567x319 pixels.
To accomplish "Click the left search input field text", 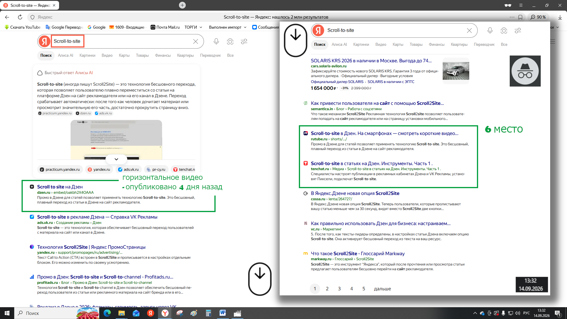I will click(x=67, y=41).
